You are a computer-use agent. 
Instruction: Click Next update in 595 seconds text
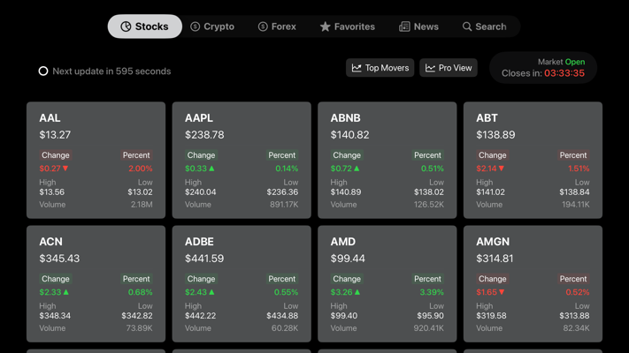111,71
